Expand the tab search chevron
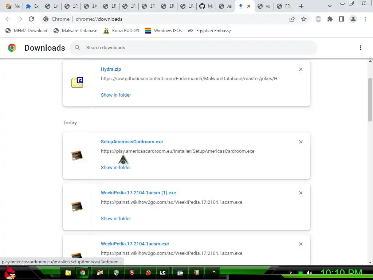This screenshot has height=280, width=373. tap(329, 6)
